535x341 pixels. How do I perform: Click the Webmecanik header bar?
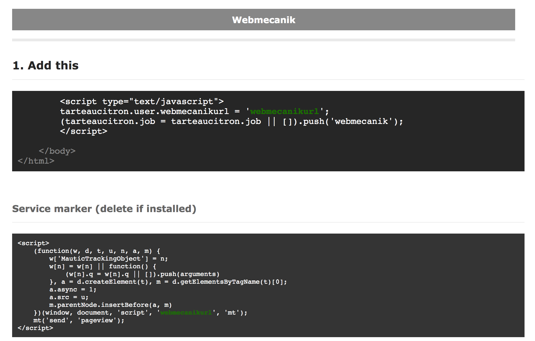[263, 20]
